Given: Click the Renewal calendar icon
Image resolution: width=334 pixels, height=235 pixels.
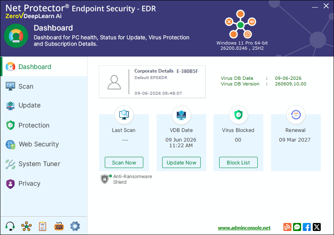Looking at the screenshot, I should click(x=296, y=115).
